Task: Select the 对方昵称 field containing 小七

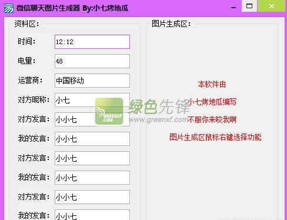Action: coord(92,100)
